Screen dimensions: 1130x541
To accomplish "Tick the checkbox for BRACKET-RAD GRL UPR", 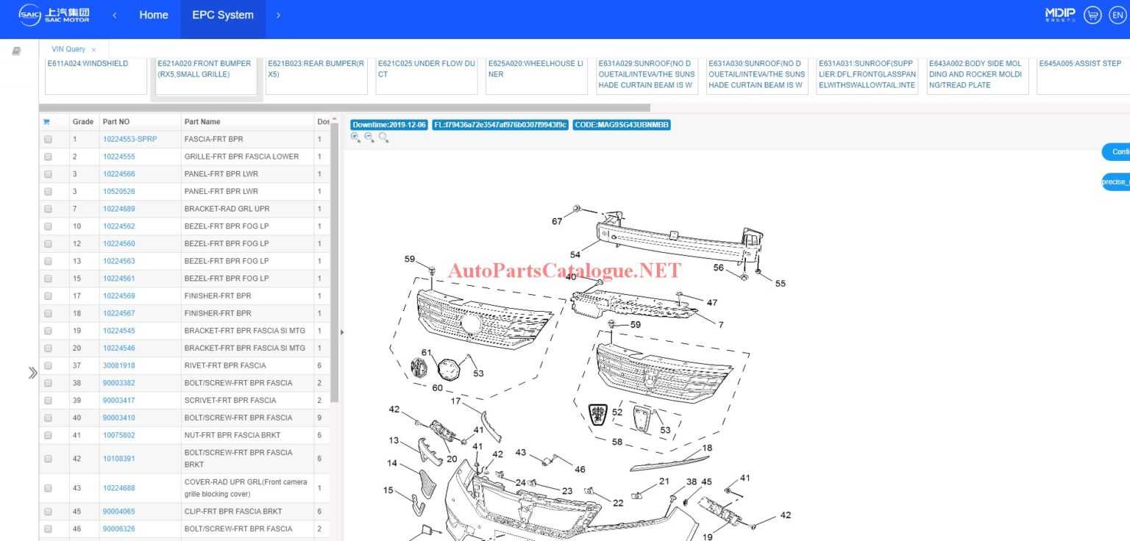I will pyautogui.click(x=48, y=209).
